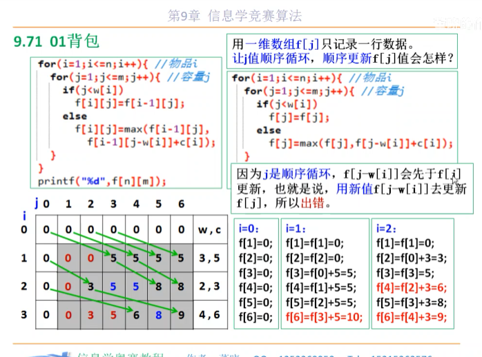Select the 'i=0:' column label
The width and height of the screenshot is (482, 357).
(249, 229)
